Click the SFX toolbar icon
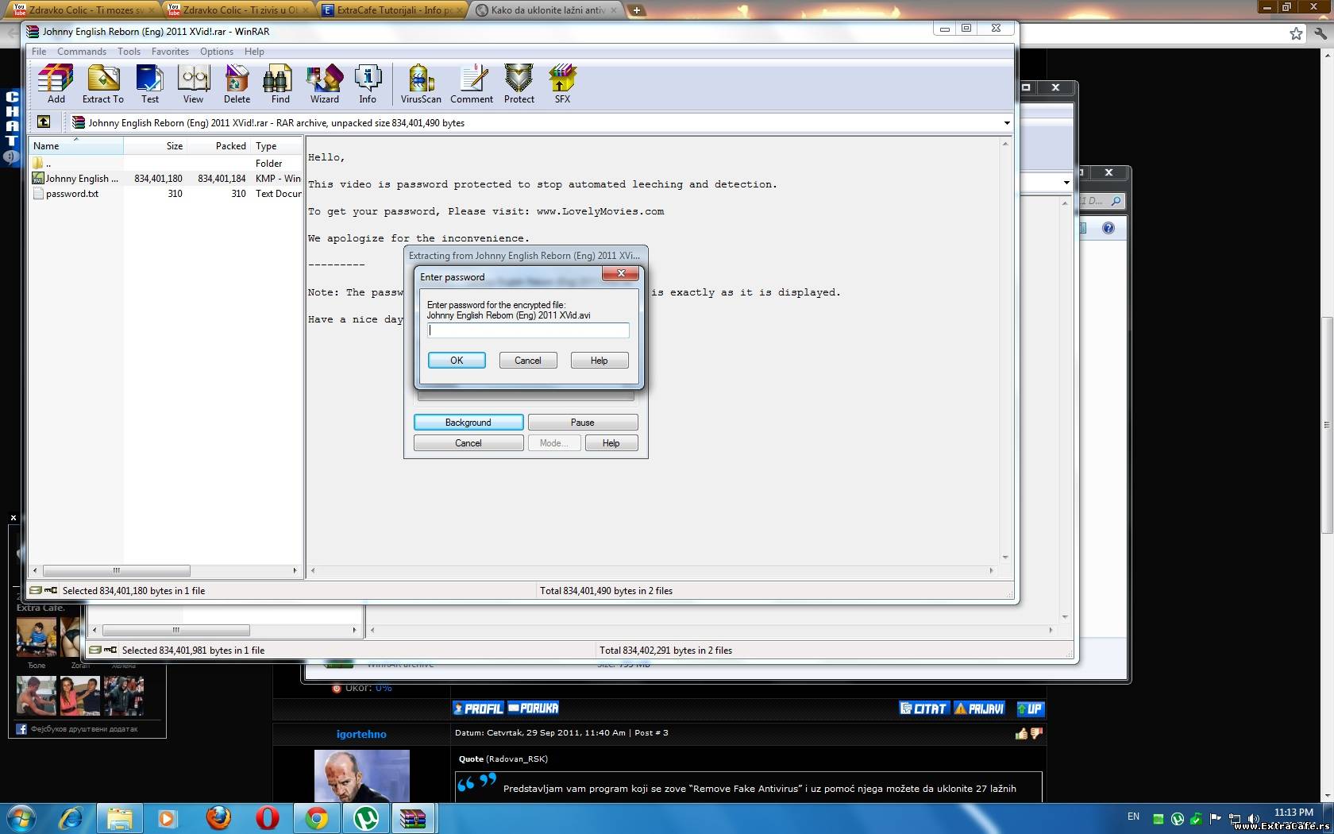Screen dimensions: 1334x834 click(x=562, y=83)
